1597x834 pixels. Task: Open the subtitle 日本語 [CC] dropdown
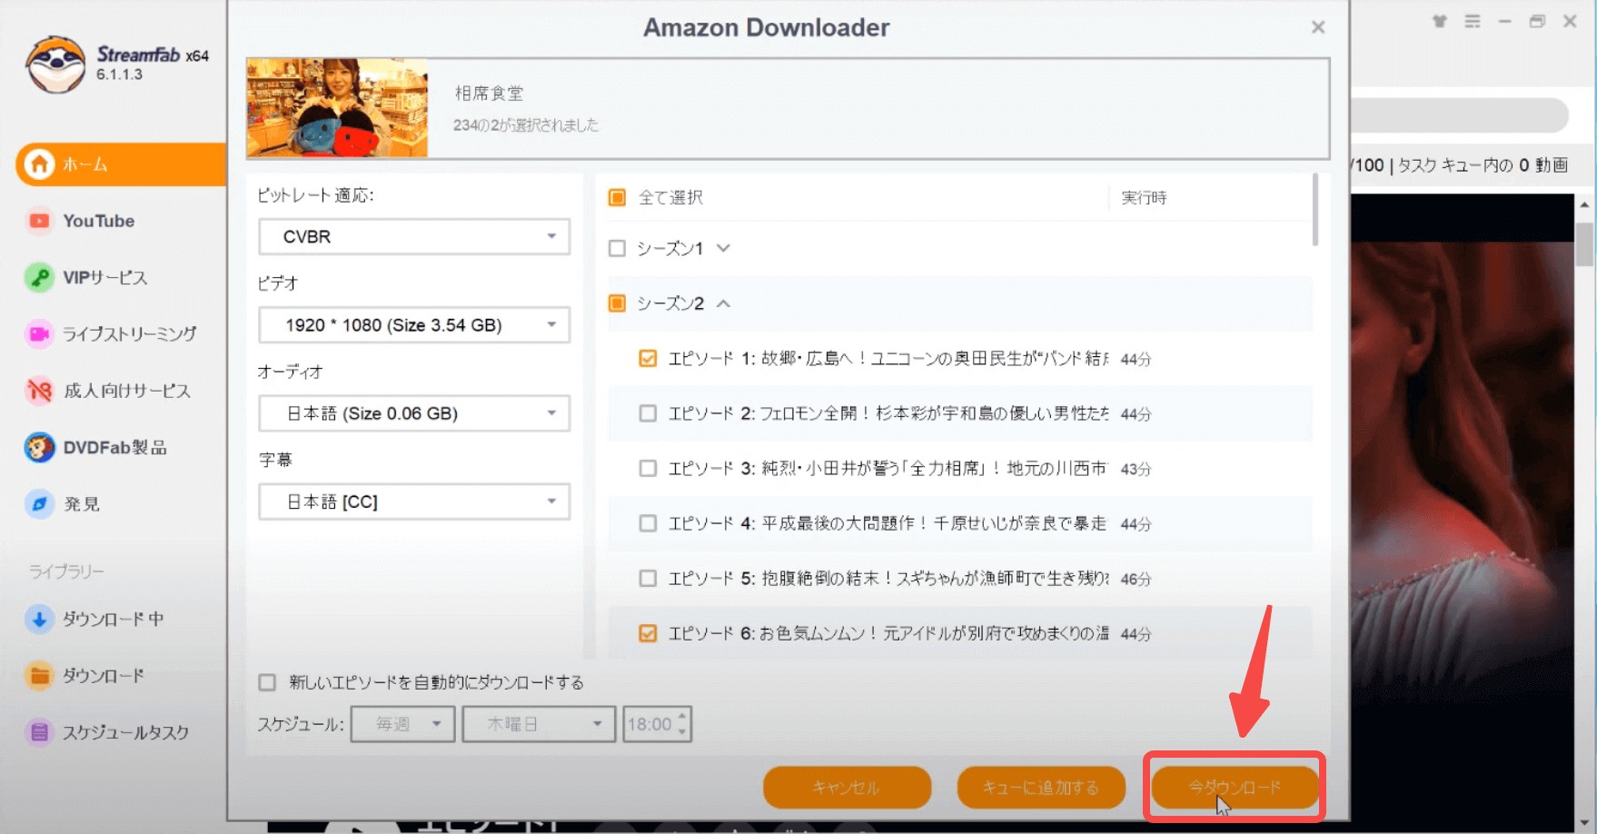(414, 501)
